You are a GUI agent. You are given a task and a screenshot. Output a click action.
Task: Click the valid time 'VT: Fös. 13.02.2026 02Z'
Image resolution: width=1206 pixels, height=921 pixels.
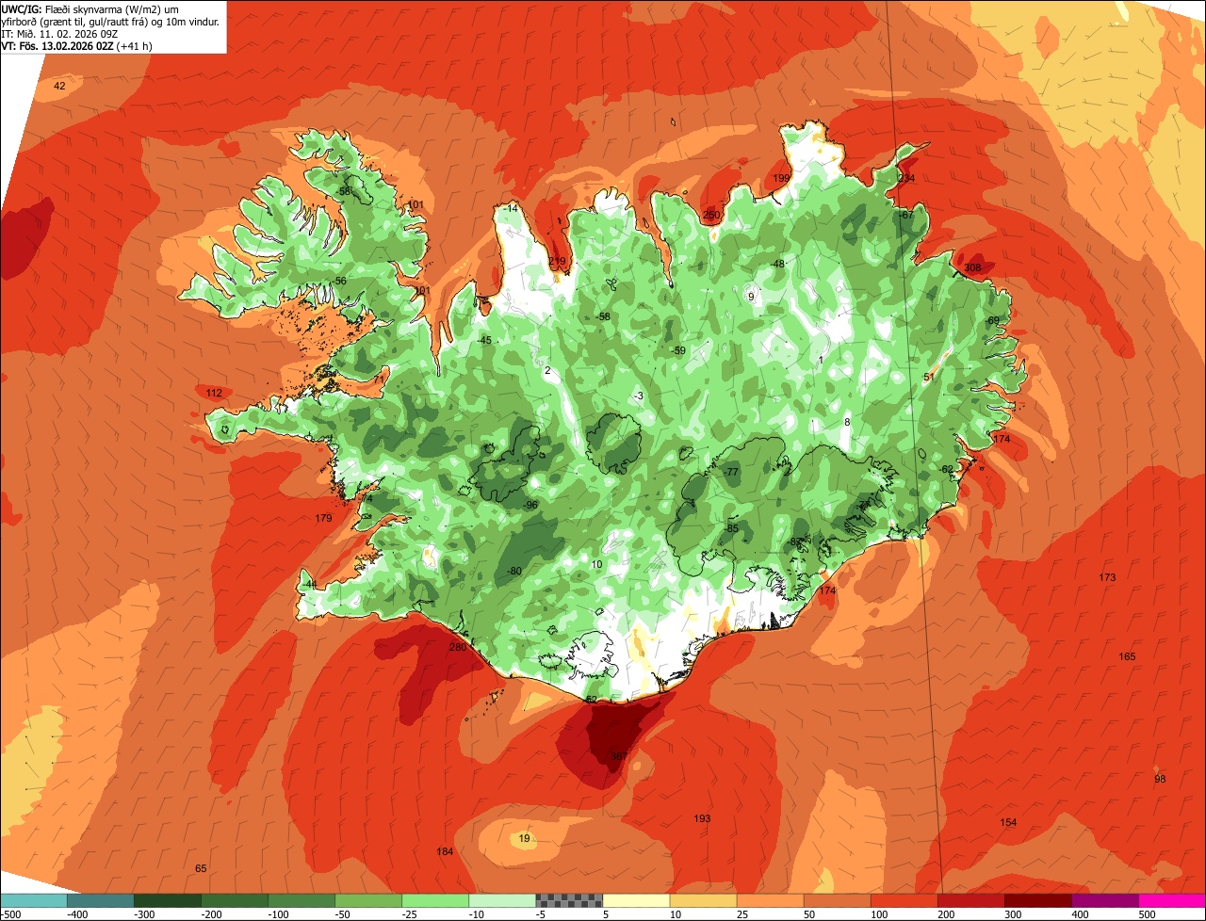(57, 45)
